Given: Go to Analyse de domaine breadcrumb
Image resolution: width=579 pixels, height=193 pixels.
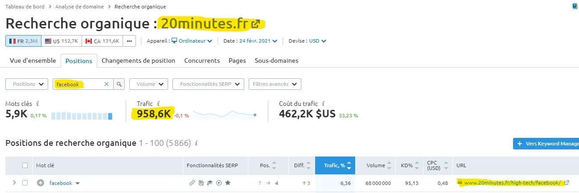Looking at the screenshot, I should (x=79, y=7).
